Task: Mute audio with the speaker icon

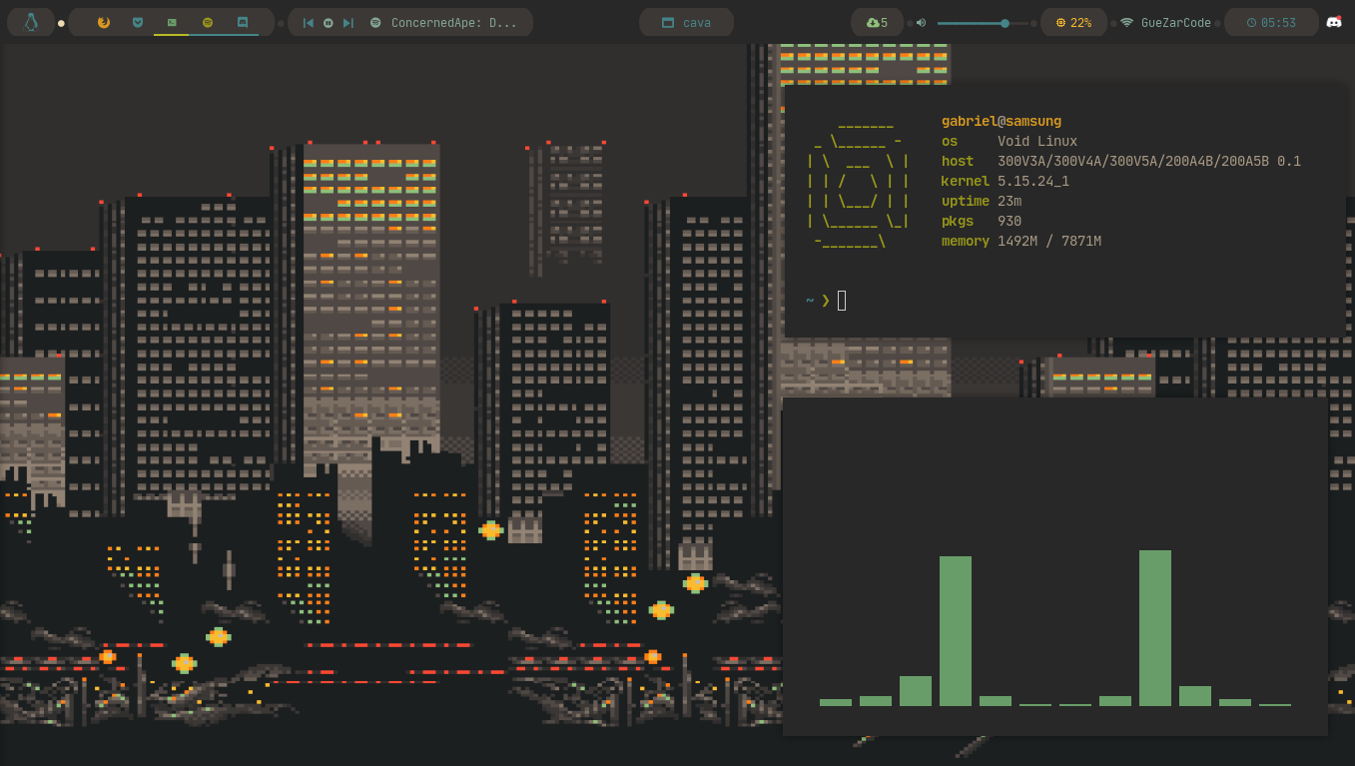Action: coord(921,22)
